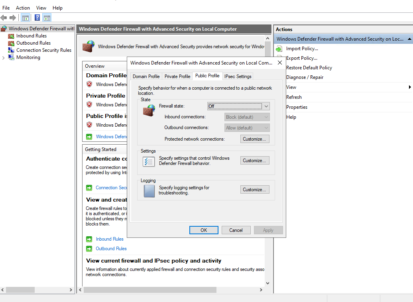Click the Show/Hide Action Pane toolbar icon

point(47,18)
